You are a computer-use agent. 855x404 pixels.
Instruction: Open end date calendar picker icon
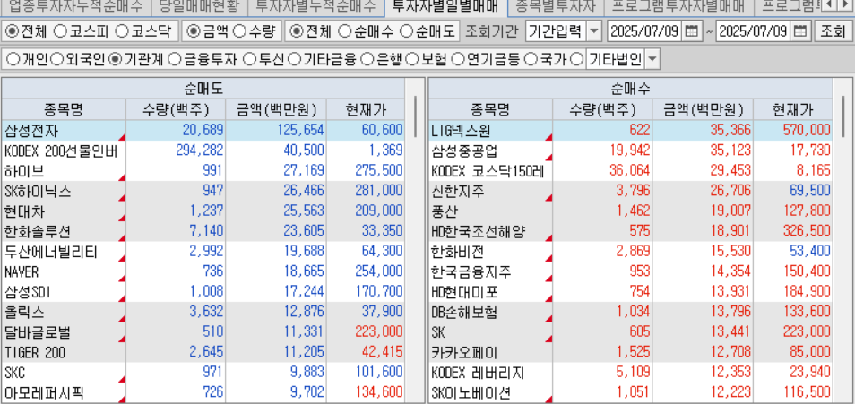pyautogui.click(x=800, y=31)
